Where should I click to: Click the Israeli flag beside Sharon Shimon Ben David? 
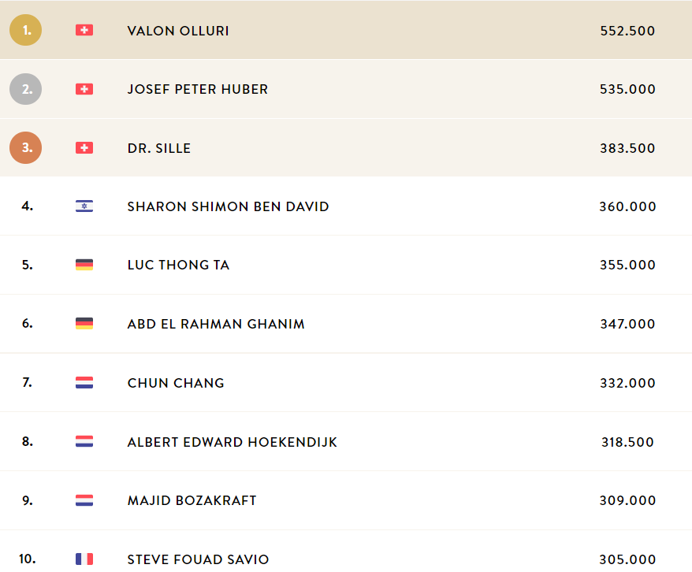84,206
